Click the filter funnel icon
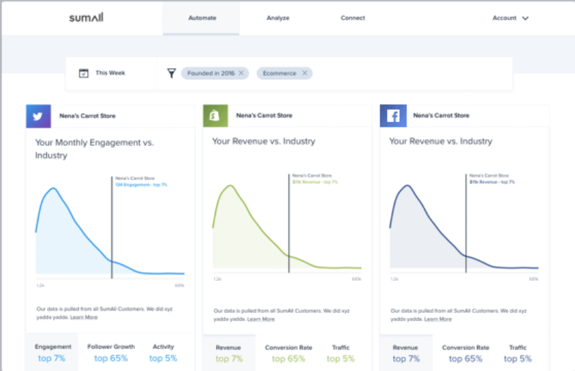Screen dimensions: 575x371 [171, 73]
